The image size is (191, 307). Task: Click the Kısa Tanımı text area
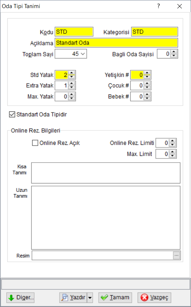[106, 173]
